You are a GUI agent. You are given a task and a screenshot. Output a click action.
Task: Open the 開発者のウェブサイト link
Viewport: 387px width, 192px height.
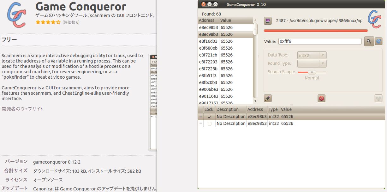[x=22, y=109]
